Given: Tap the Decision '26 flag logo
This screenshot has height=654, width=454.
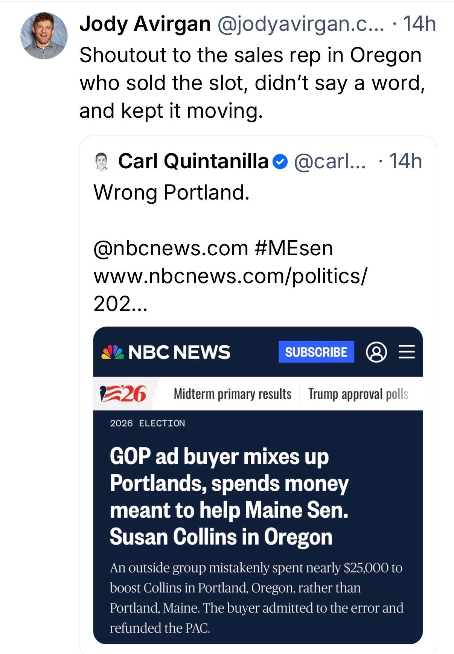Looking at the screenshot, I should coord(123,394).
